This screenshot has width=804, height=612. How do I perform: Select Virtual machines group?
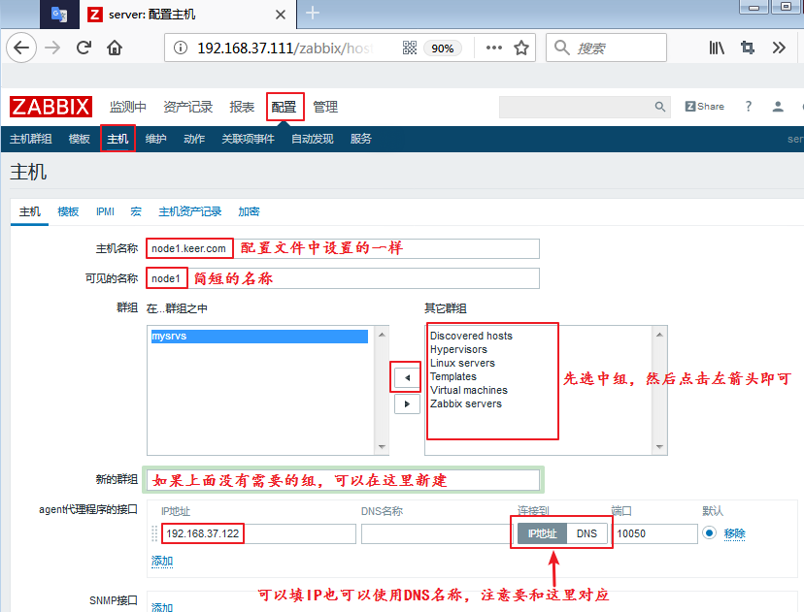pos(469,390)
